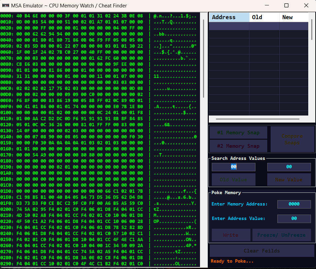This screenshot has width=316, height=269.
Task: Select the first highlighted row in results table
Action: (x=259, y=26)
